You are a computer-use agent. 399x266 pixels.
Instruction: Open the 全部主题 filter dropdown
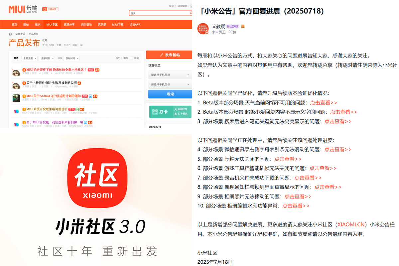29,58
